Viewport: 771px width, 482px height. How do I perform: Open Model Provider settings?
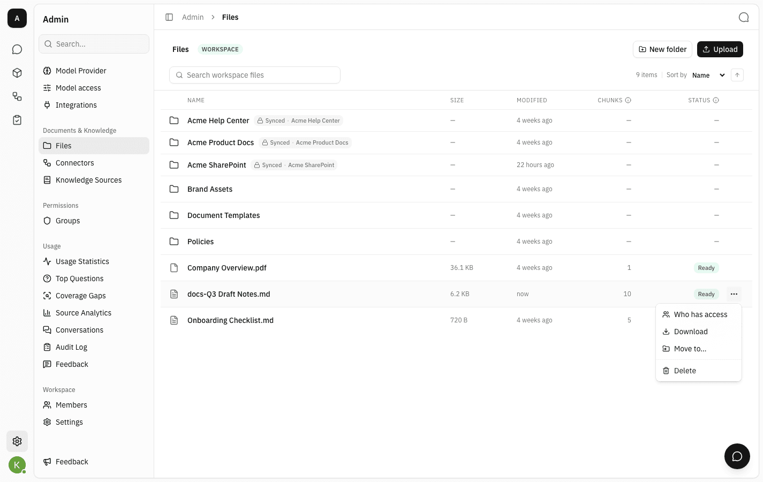tap(94, 71)
